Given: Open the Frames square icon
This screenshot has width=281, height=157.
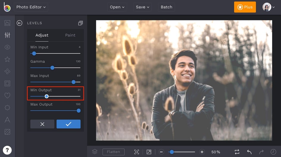Looking at the screenshot, I should point(7,84).
